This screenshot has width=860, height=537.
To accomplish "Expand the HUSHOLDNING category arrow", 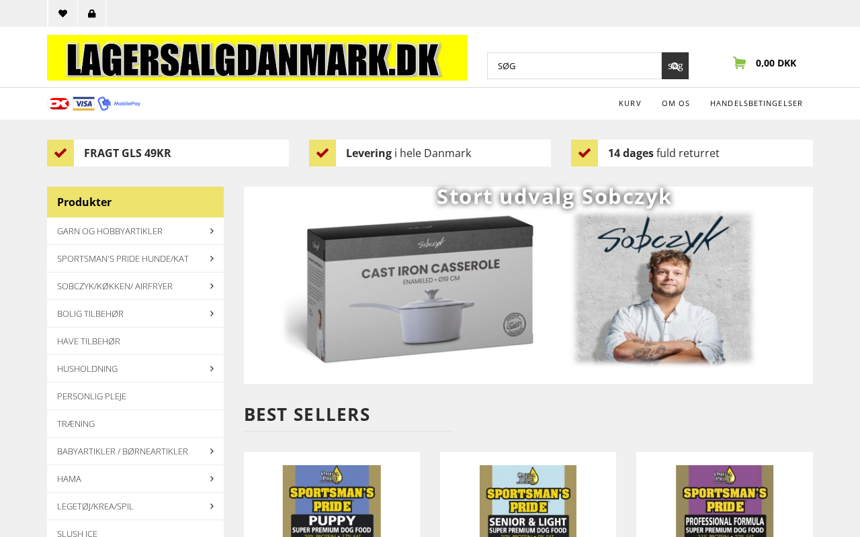I will click(212, 369).
